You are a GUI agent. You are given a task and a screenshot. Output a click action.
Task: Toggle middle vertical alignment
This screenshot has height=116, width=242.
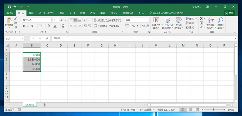75,20
